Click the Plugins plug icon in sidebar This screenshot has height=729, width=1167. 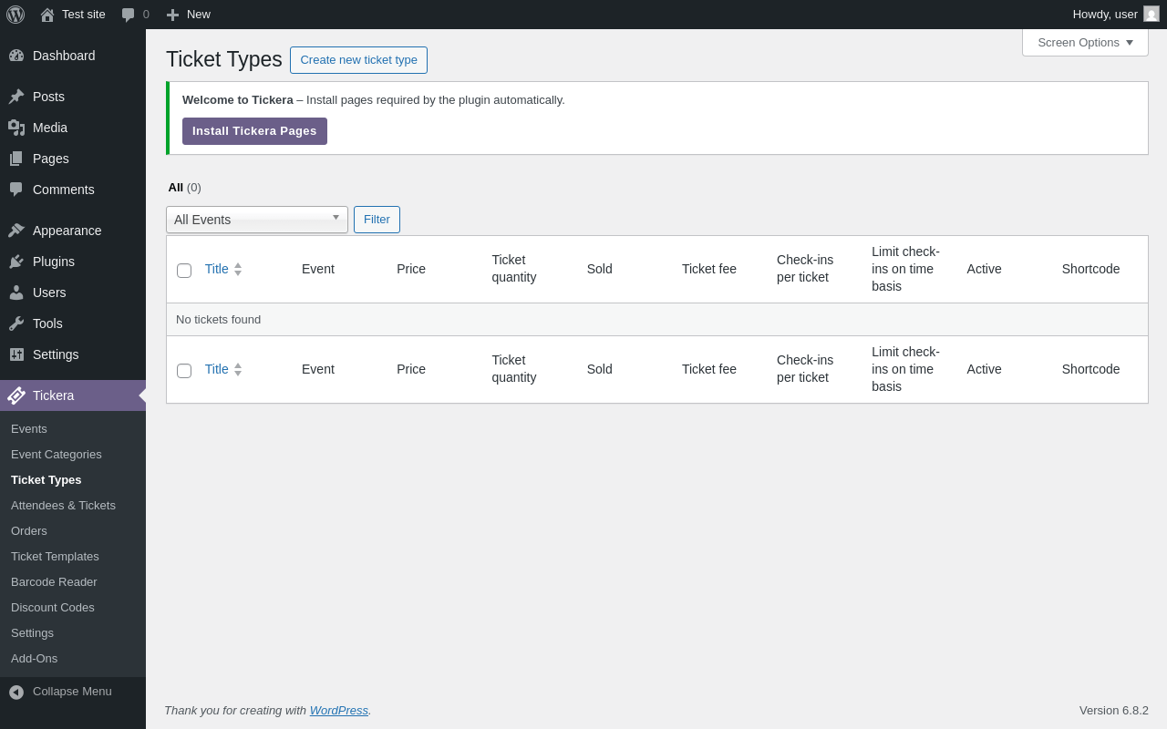point(16,262)
